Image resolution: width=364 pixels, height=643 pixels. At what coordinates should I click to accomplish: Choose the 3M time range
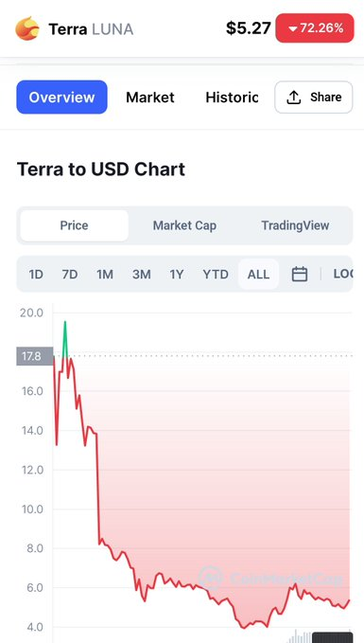[x=142, y=275]
